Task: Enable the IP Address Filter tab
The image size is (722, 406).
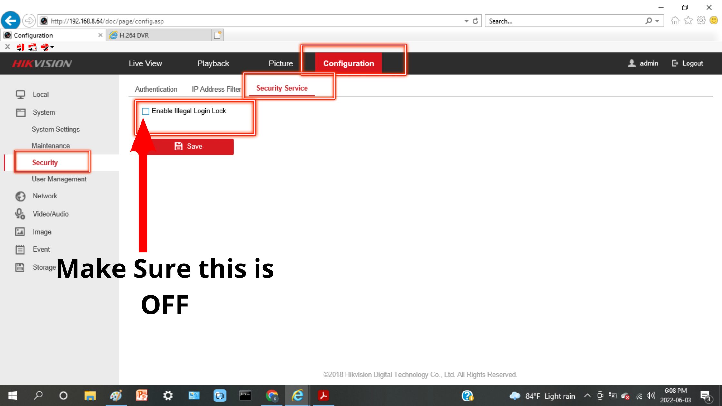Action: click(216, 88)
